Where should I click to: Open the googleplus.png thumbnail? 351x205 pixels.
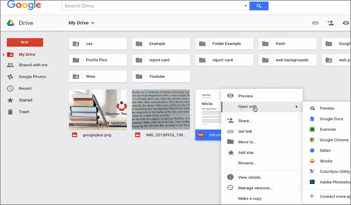tap(98, 109)
